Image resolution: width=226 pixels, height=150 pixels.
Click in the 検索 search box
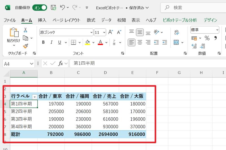(193, 8)
